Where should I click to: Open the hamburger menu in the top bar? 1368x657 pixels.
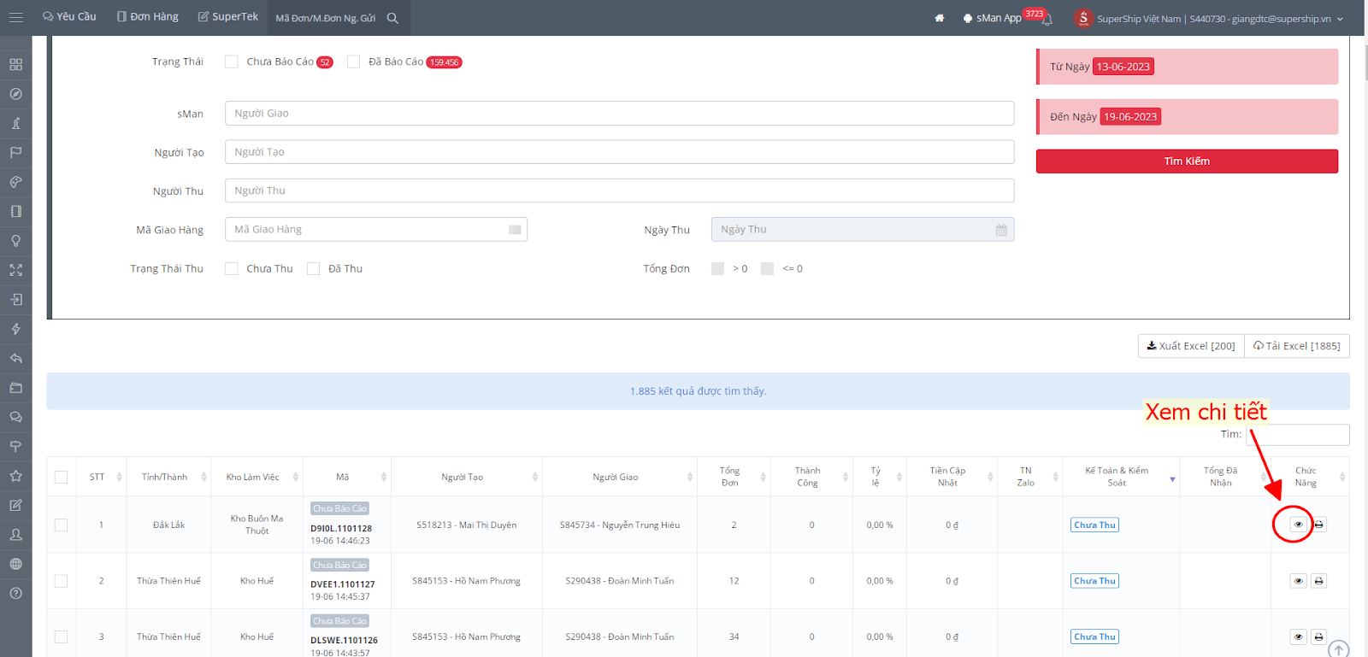[15, 17]
